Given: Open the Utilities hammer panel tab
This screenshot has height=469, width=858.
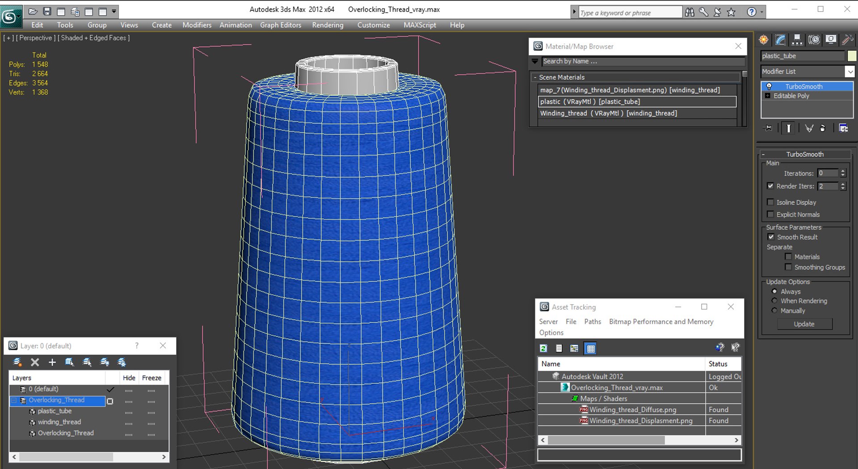Looking at the screenshot, I should click(x=847, y=40).
